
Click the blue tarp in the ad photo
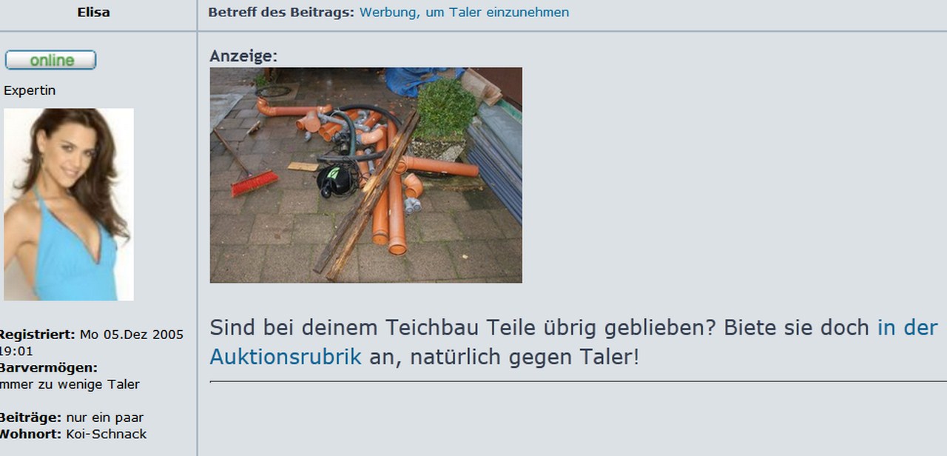click(419, 81)
